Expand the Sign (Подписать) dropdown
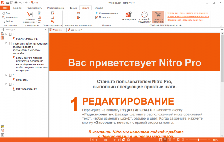224x142 pixels. click(x=111, y=17)
